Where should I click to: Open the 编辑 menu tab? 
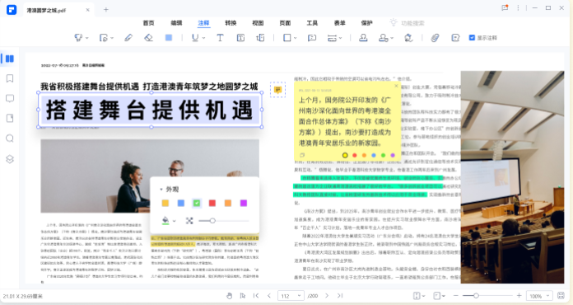click(x=176, y=23)
